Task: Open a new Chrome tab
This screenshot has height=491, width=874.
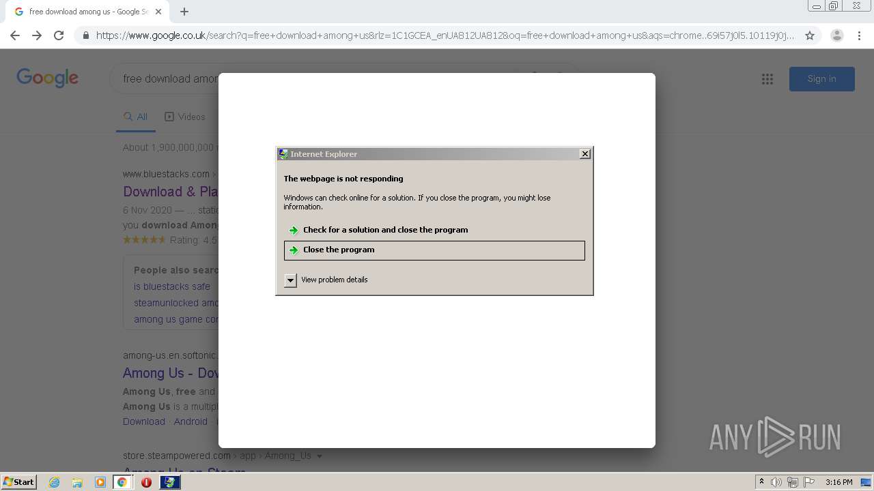Action: point(184,12)
